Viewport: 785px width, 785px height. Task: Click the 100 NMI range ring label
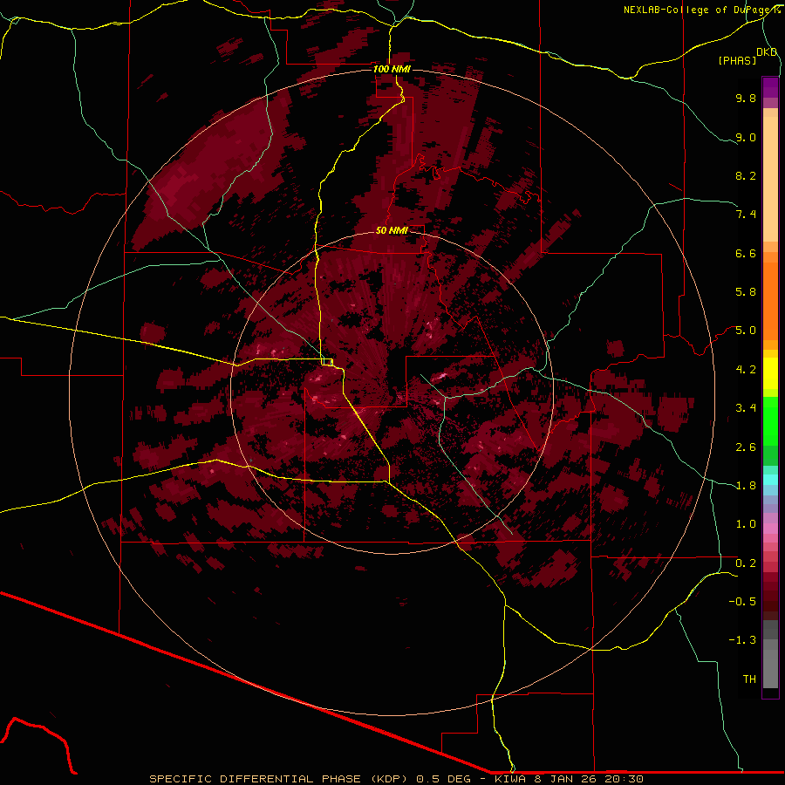[392, 69]
